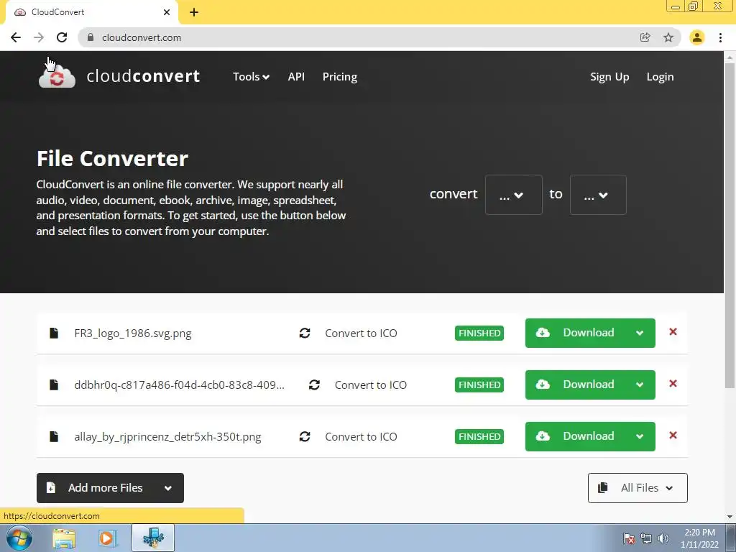Click Login
The width and height of the screenshot is (736, 552).
pyautogui.click(x=660, y=77)
